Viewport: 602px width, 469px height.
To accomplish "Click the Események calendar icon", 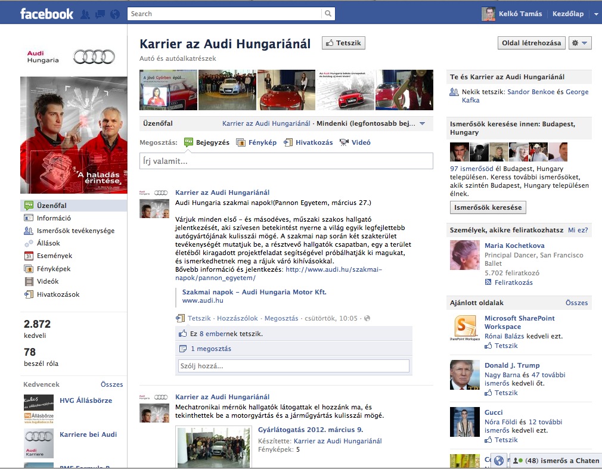I will pyautogui.click(x=29, y=256).
